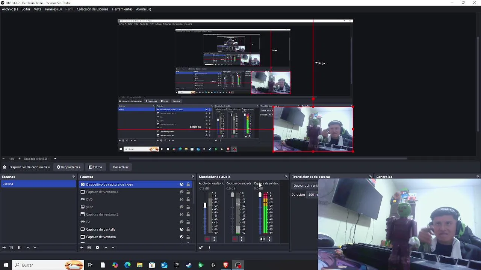Click Audio del escritorio volume slider handle
Image resolution: width=481 pixels, height=270 pixels.
click(x=205, y=205)
